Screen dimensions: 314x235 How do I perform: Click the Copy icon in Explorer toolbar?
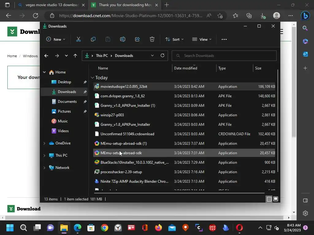(x=93, y=39)
